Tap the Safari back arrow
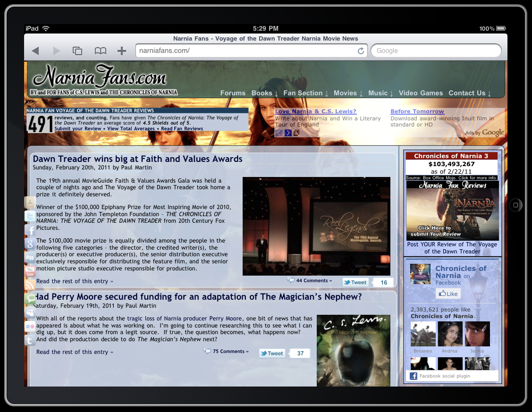 click(x=35, y=51)
